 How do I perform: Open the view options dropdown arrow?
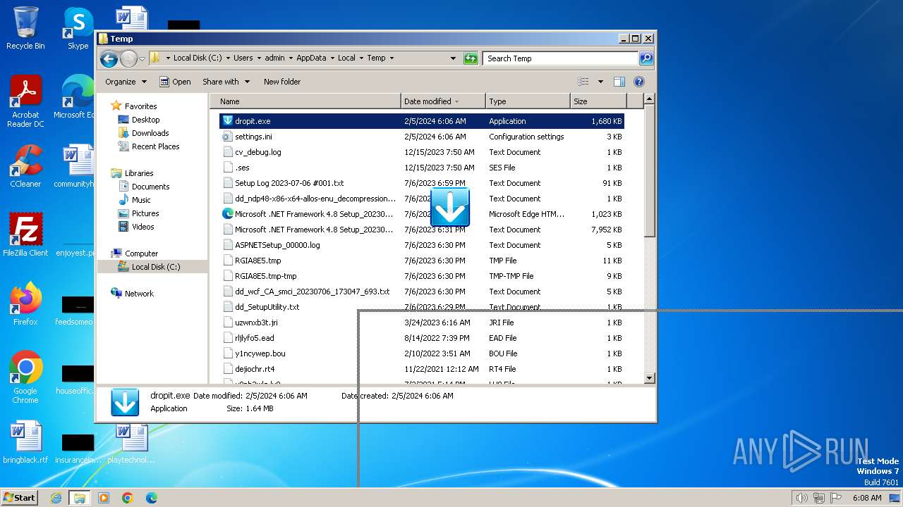[x=600, y=82]
